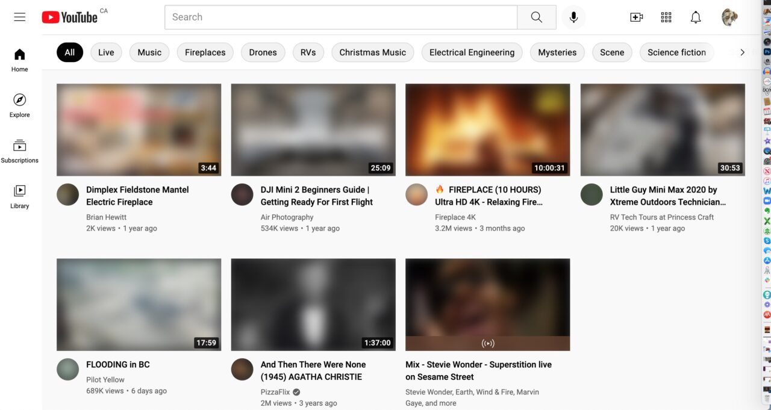This screenshot has height=410, width=771.
Task: Open RV Tech Tours channel avatar
Action: tap(592, 194)
